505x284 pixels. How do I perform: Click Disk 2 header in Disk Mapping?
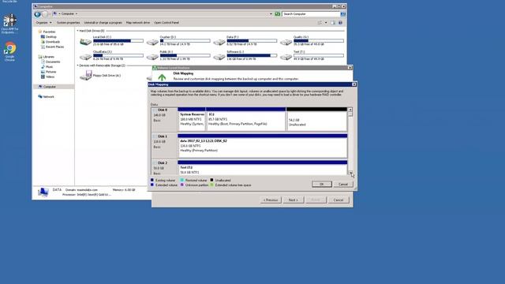tap(164, 168)
